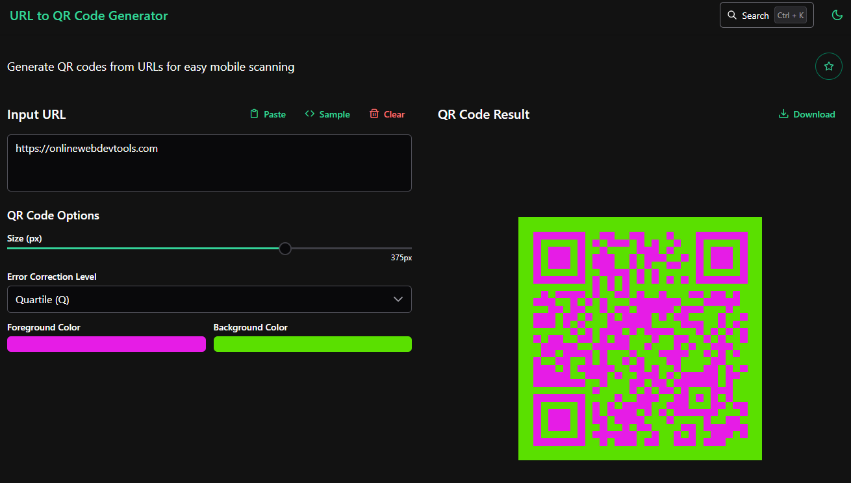Clear the input URL text

point(387,114)
